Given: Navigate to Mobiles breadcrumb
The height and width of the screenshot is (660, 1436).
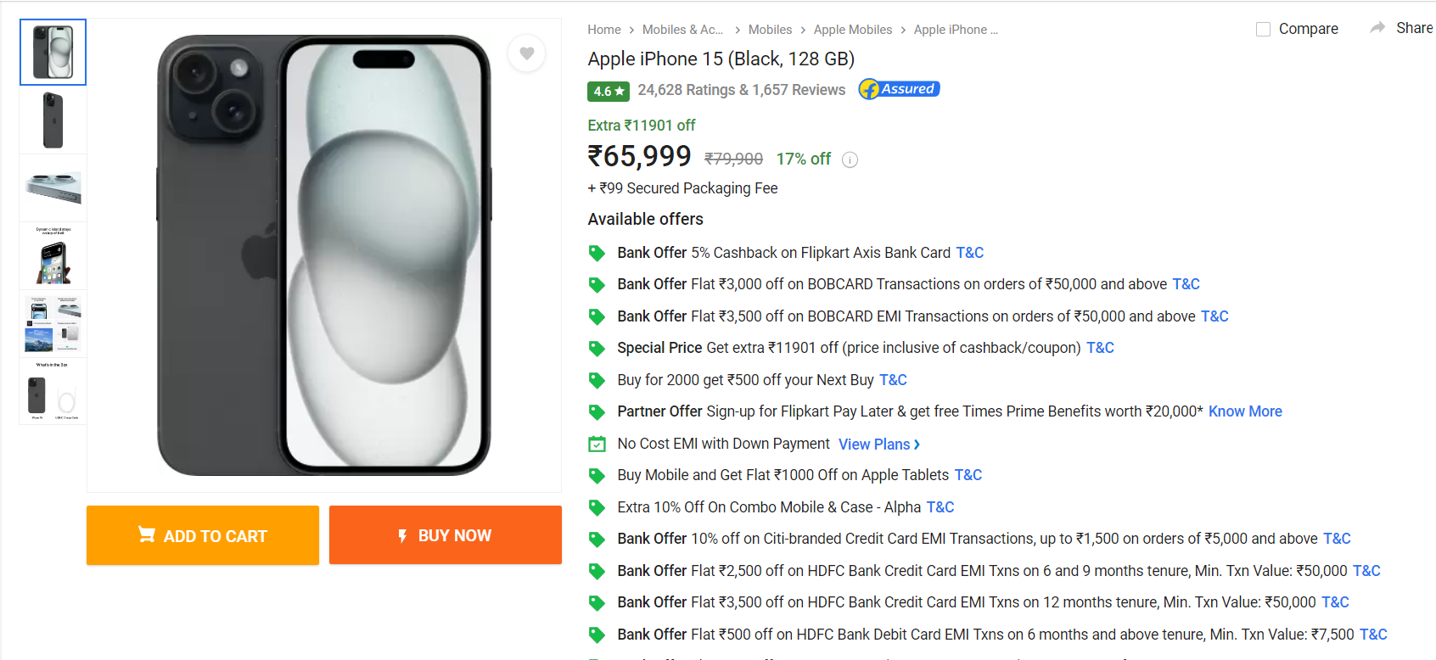Looking at the screenshot, I should [x=770, y=30].
